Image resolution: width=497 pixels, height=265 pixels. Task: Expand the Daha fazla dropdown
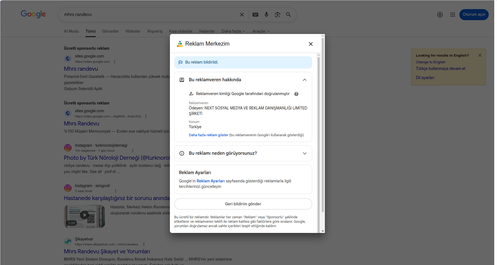pos(233,31)
